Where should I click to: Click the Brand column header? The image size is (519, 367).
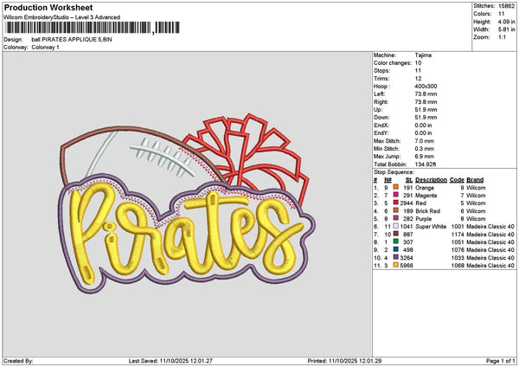tap(475, 180)
